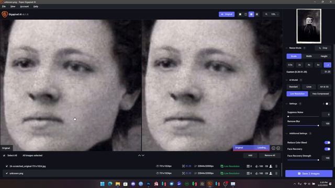Click the Remove All button
Image resolution: width=335 pixels, height=188 pixels.
click(270, 156)
